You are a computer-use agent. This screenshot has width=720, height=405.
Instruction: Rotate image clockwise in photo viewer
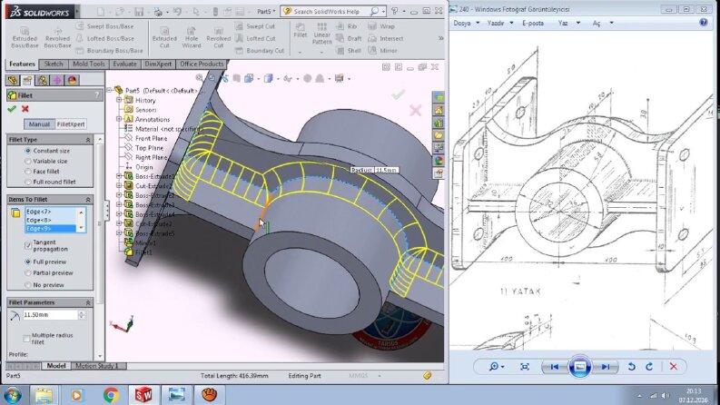click(x=649, y=367)
